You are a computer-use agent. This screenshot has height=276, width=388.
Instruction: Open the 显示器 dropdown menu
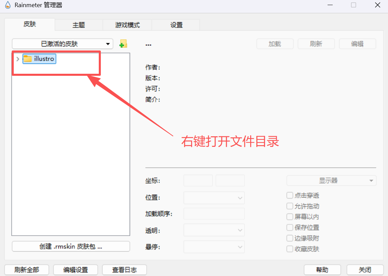click(x=331, y=180)
